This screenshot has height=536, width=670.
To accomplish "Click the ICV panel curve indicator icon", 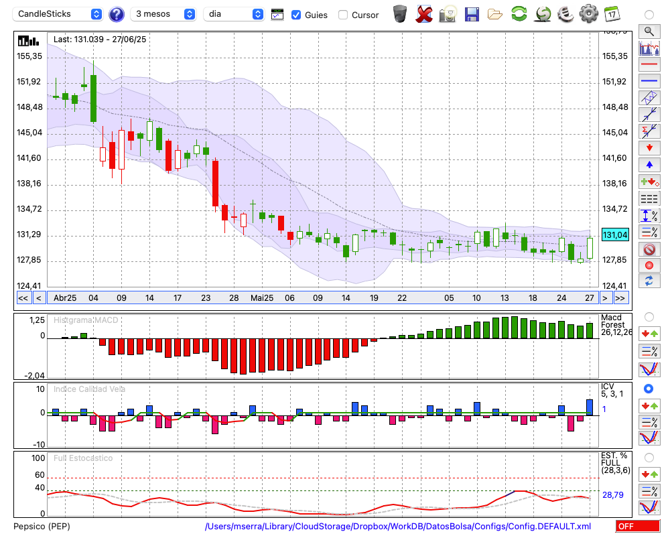I will [x=649, y=438].
